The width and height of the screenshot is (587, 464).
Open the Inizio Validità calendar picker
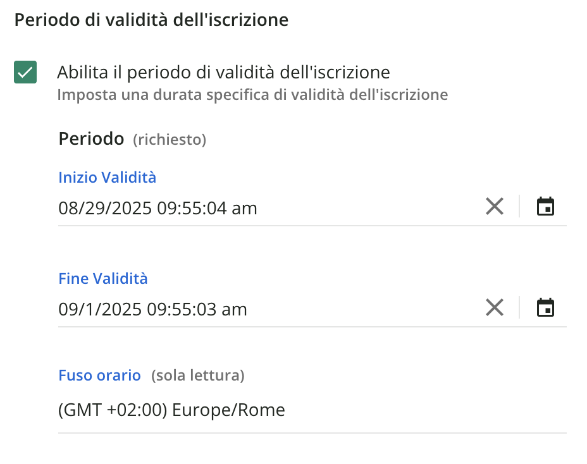pos(545,206)
